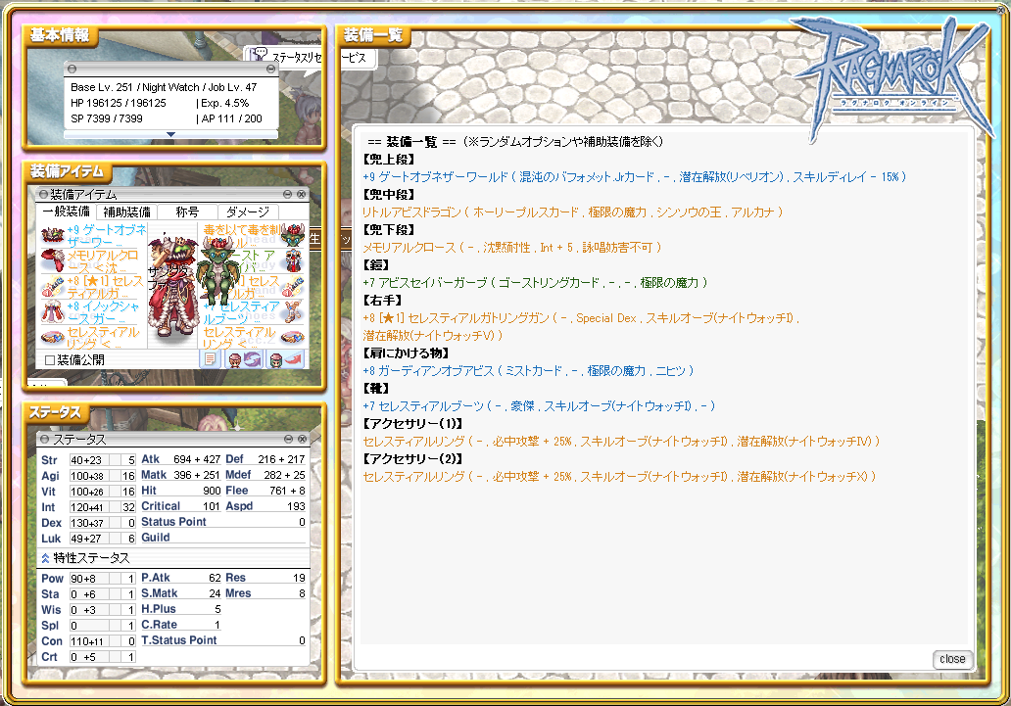Viewport: 1011px width, 706px height.
Task: Minimize the 装備アイテム window
Action: point(288,194)
